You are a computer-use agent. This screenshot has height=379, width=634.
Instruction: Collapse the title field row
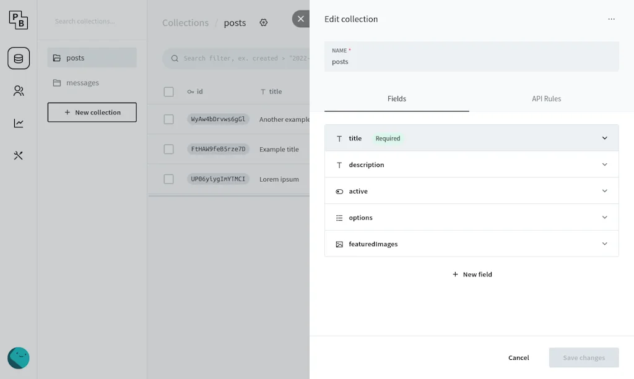(x=605, y=138)
